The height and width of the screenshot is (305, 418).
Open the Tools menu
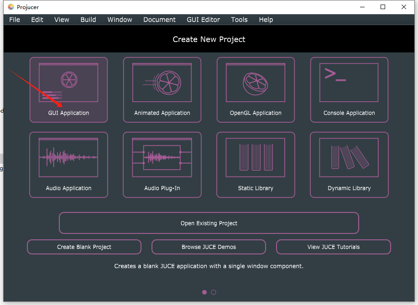(x=240, y=20)
